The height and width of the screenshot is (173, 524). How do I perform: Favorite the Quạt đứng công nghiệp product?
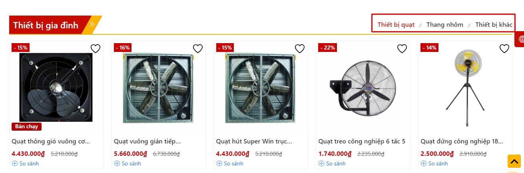pos(504,49)
